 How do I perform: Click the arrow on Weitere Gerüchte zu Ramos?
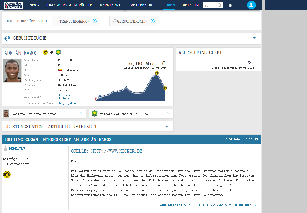point(81,114)
